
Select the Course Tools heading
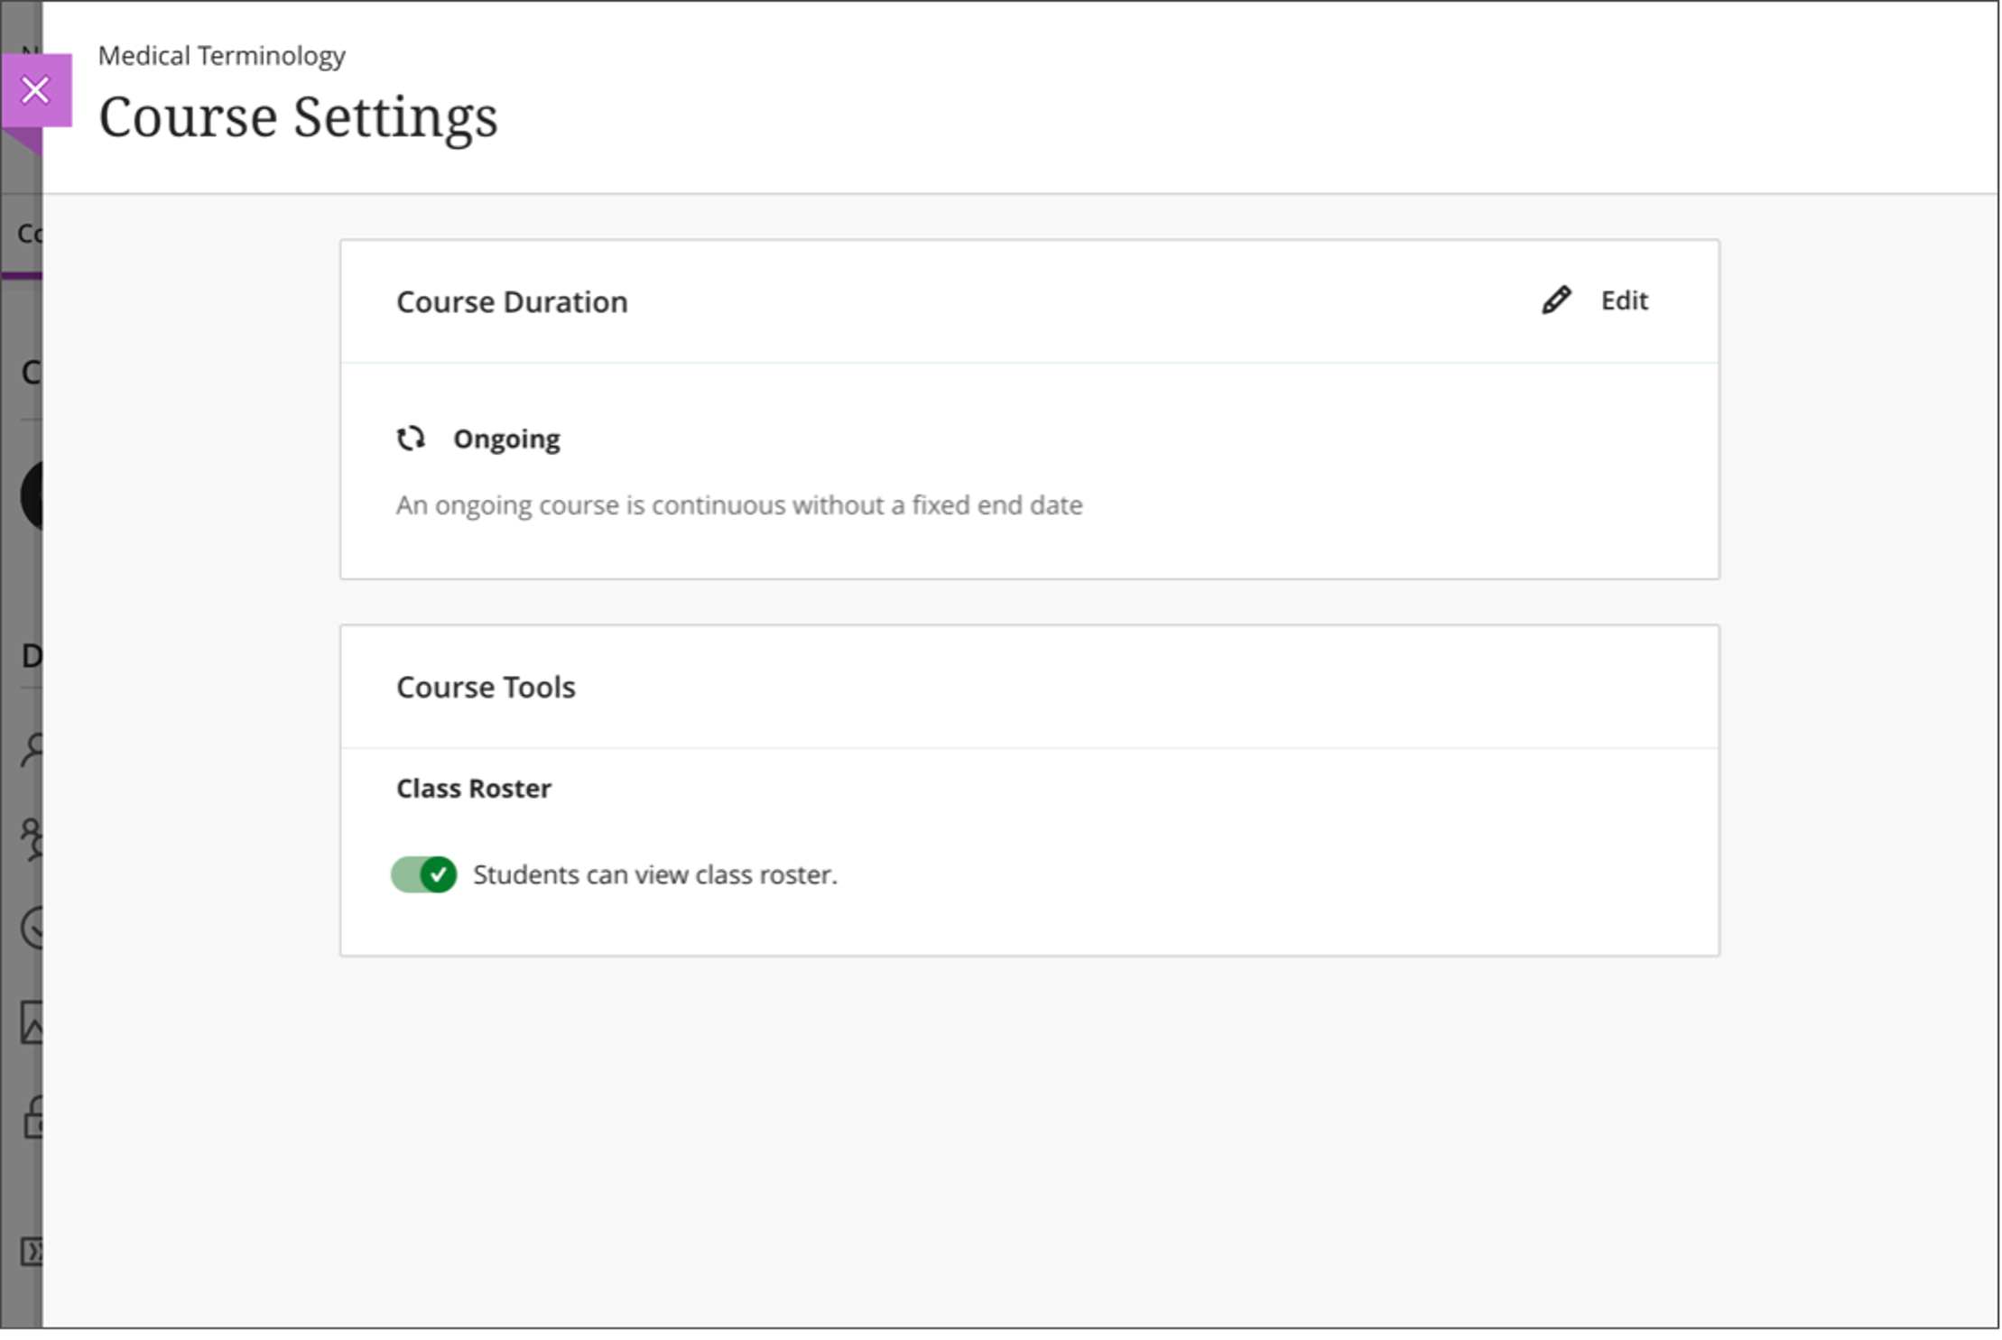coord(486,687)
